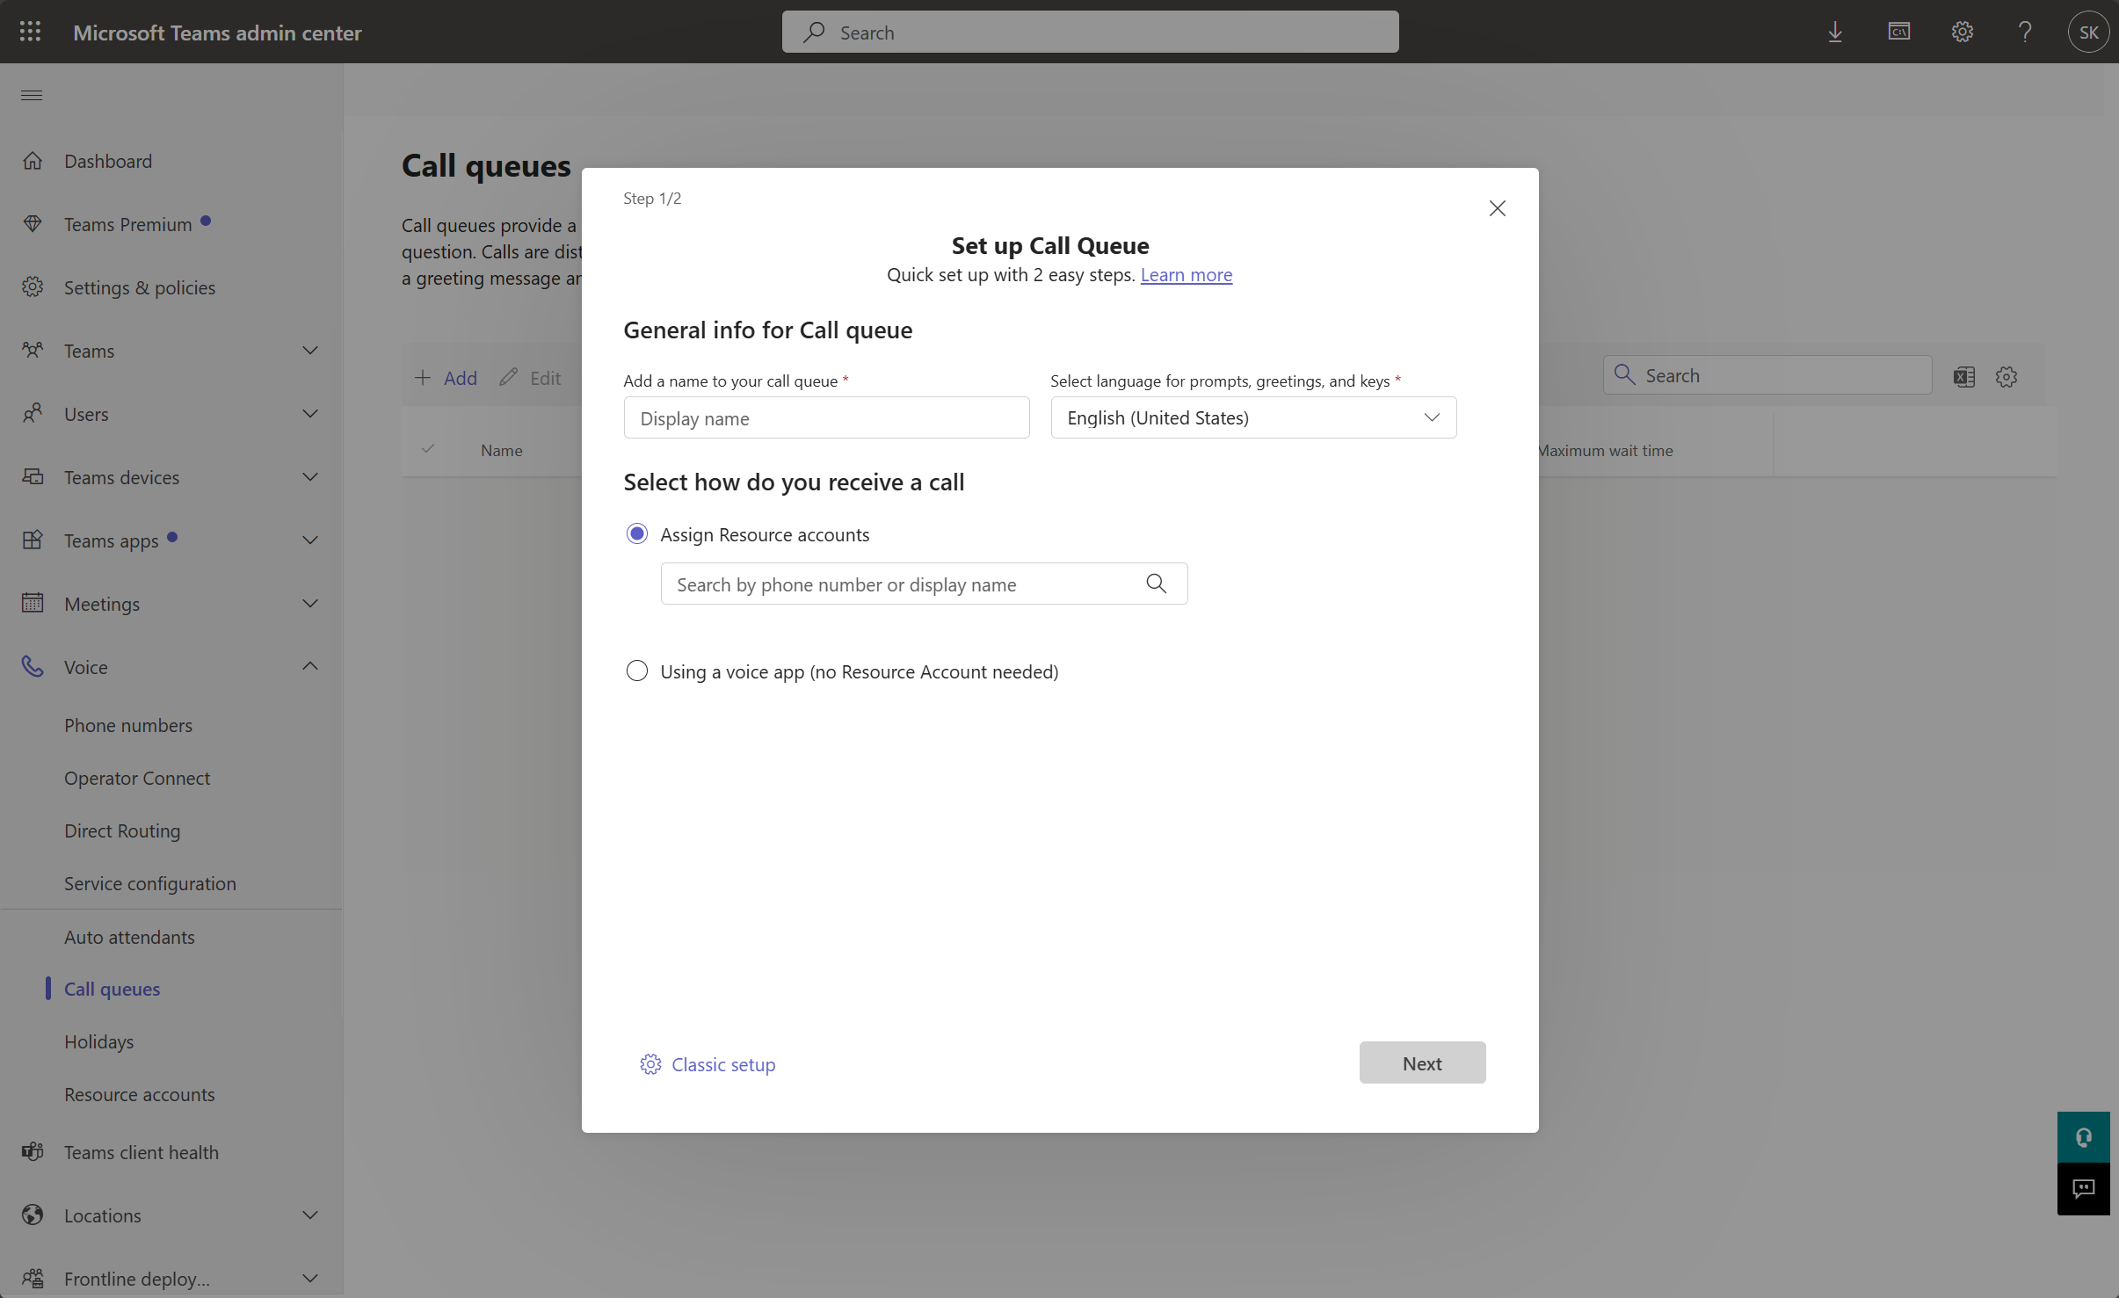
Task: Close the Set up Call Queue dialog
Action: tap(1498, 208)
